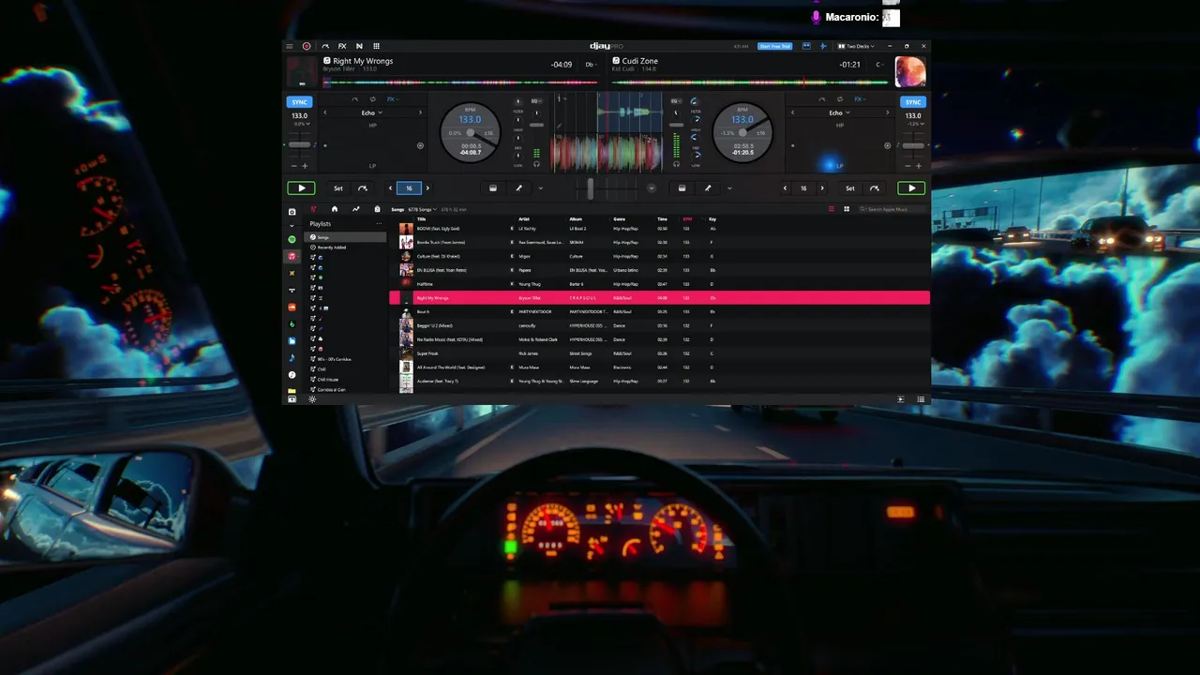The image size is (1200, 675).
Task: Open SoundCloud source in library sidebar
Action: pos(292,307)
